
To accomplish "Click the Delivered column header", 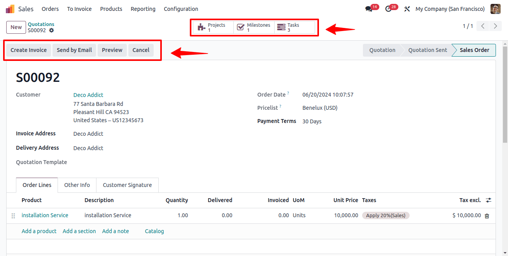I will tap(220, 200).
